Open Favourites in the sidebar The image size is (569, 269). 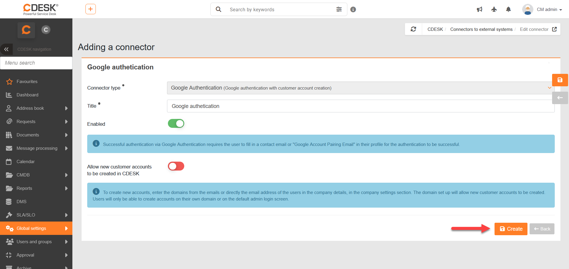(x=27, y=82)
